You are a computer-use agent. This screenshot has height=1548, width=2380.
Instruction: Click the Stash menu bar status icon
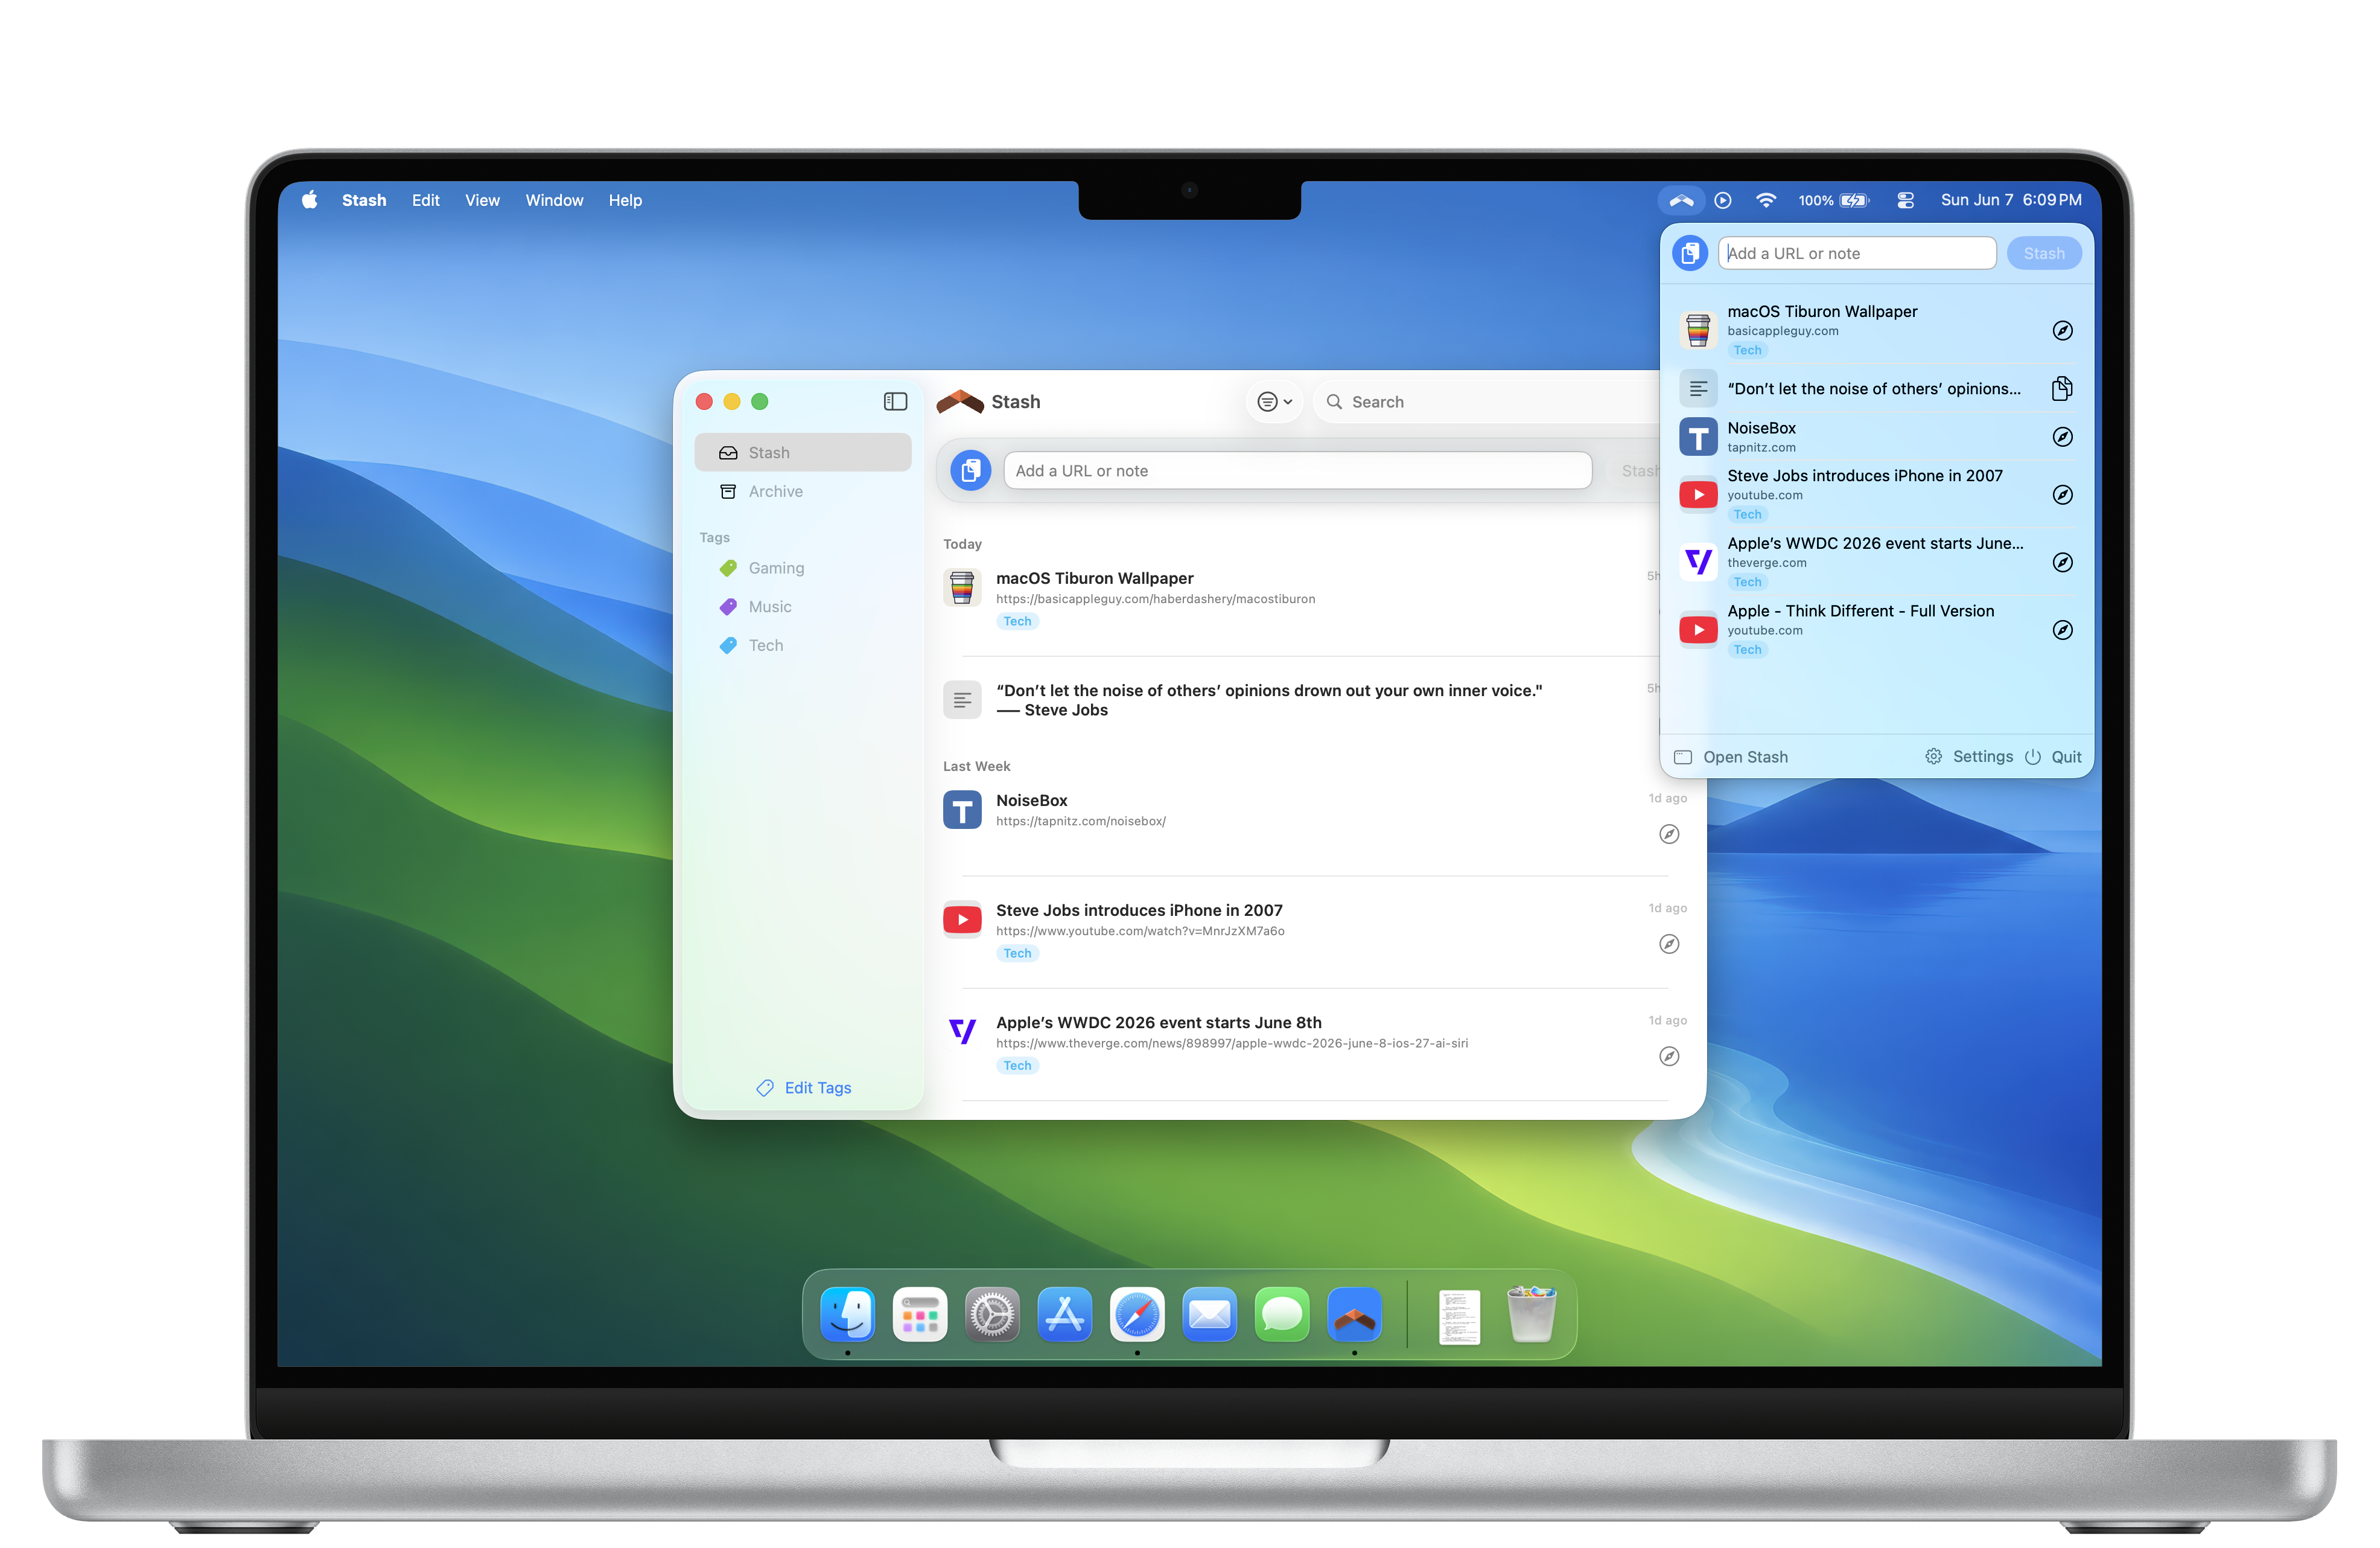tap(1681, 200)
